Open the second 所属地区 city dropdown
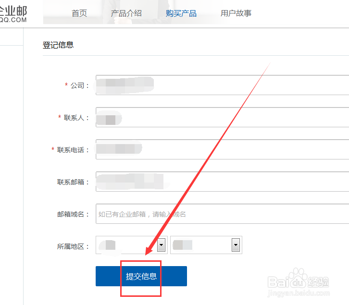 point(206,245)
